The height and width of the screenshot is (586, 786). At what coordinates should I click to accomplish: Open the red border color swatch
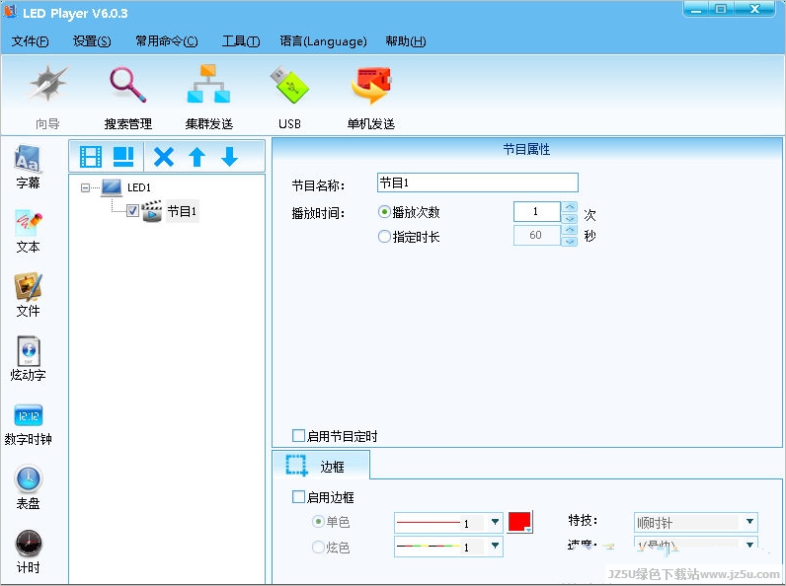519,522
